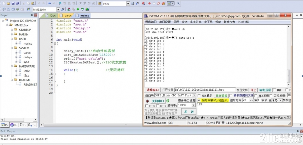Click the 打开文件 button
Screen dimensions: 303x145
(x=167, y=90)
